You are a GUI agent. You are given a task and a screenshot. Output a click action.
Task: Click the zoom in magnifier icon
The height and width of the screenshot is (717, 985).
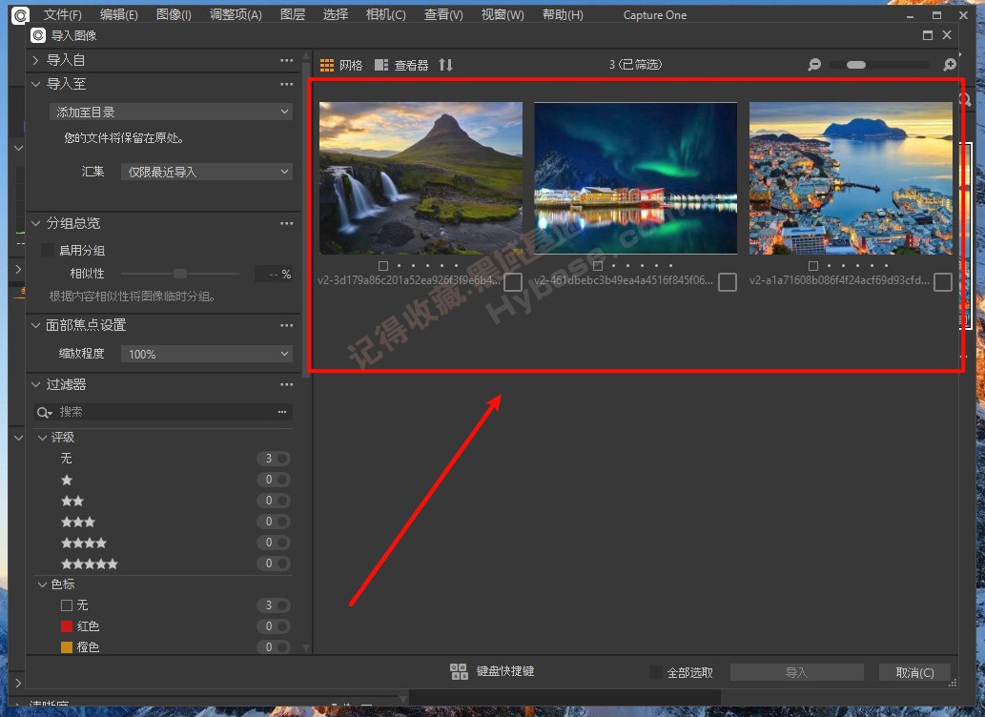(x=950, y=65)
